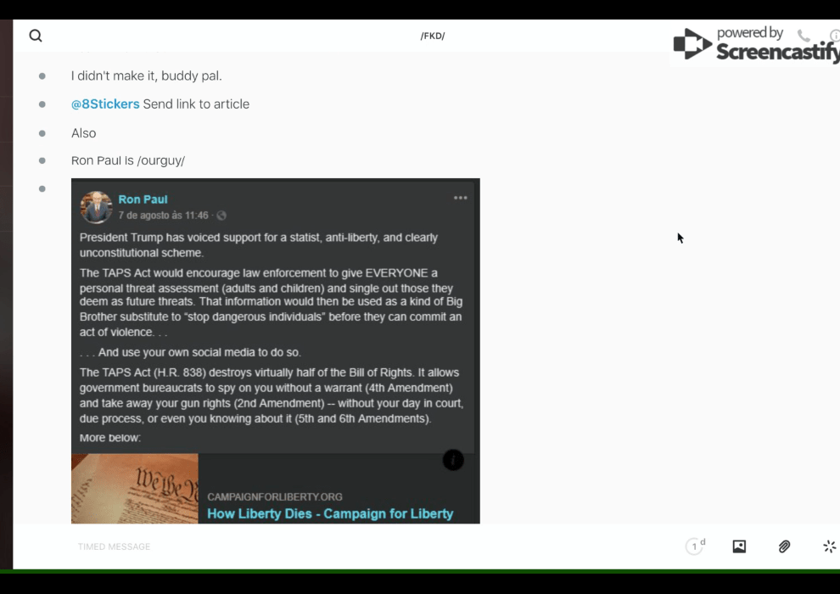
Task: Click Ron Paul's profile picture
Action: [96, 207]
